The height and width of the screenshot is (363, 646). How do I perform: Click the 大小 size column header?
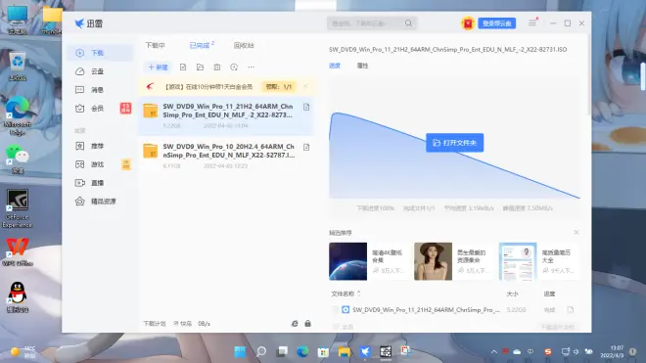[x=512, y=294]
